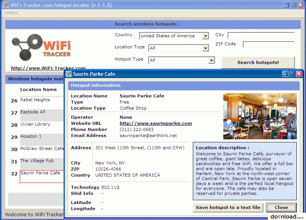Select Vivian Library in the hotspot list
Image resolution: width=306 pixels, height=220 pixels.
point(35,124)
